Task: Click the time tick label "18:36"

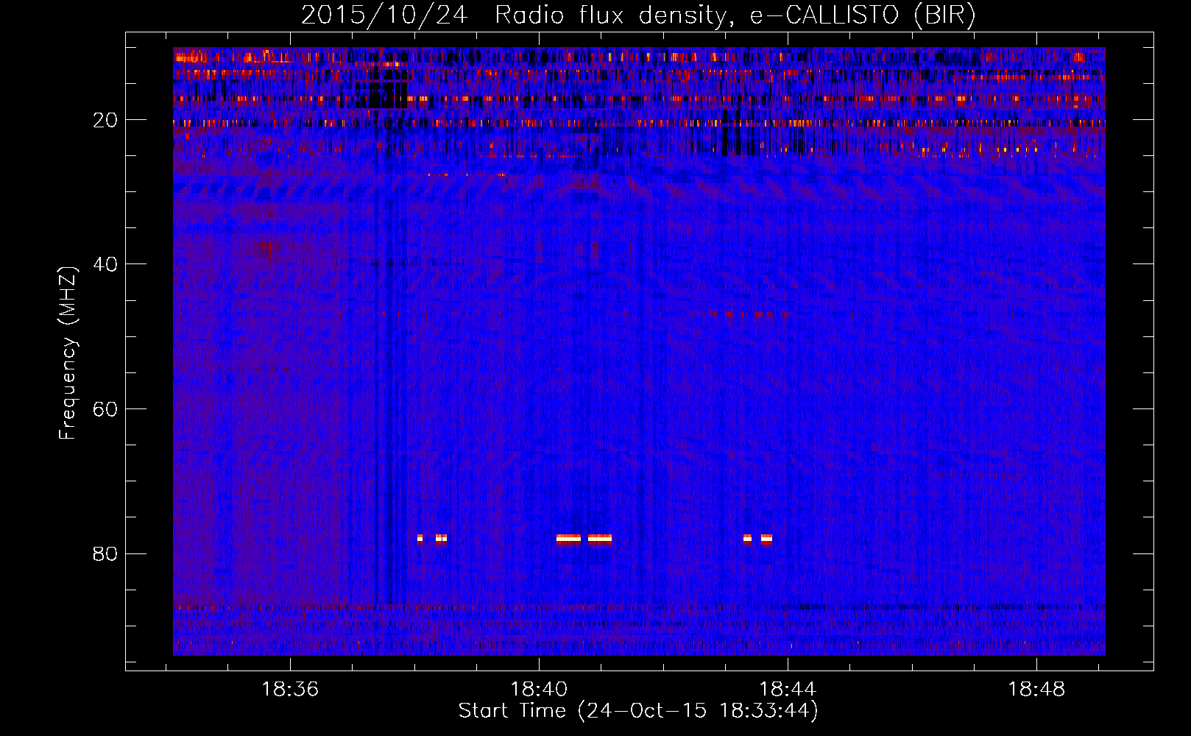Action: point(290,690)
